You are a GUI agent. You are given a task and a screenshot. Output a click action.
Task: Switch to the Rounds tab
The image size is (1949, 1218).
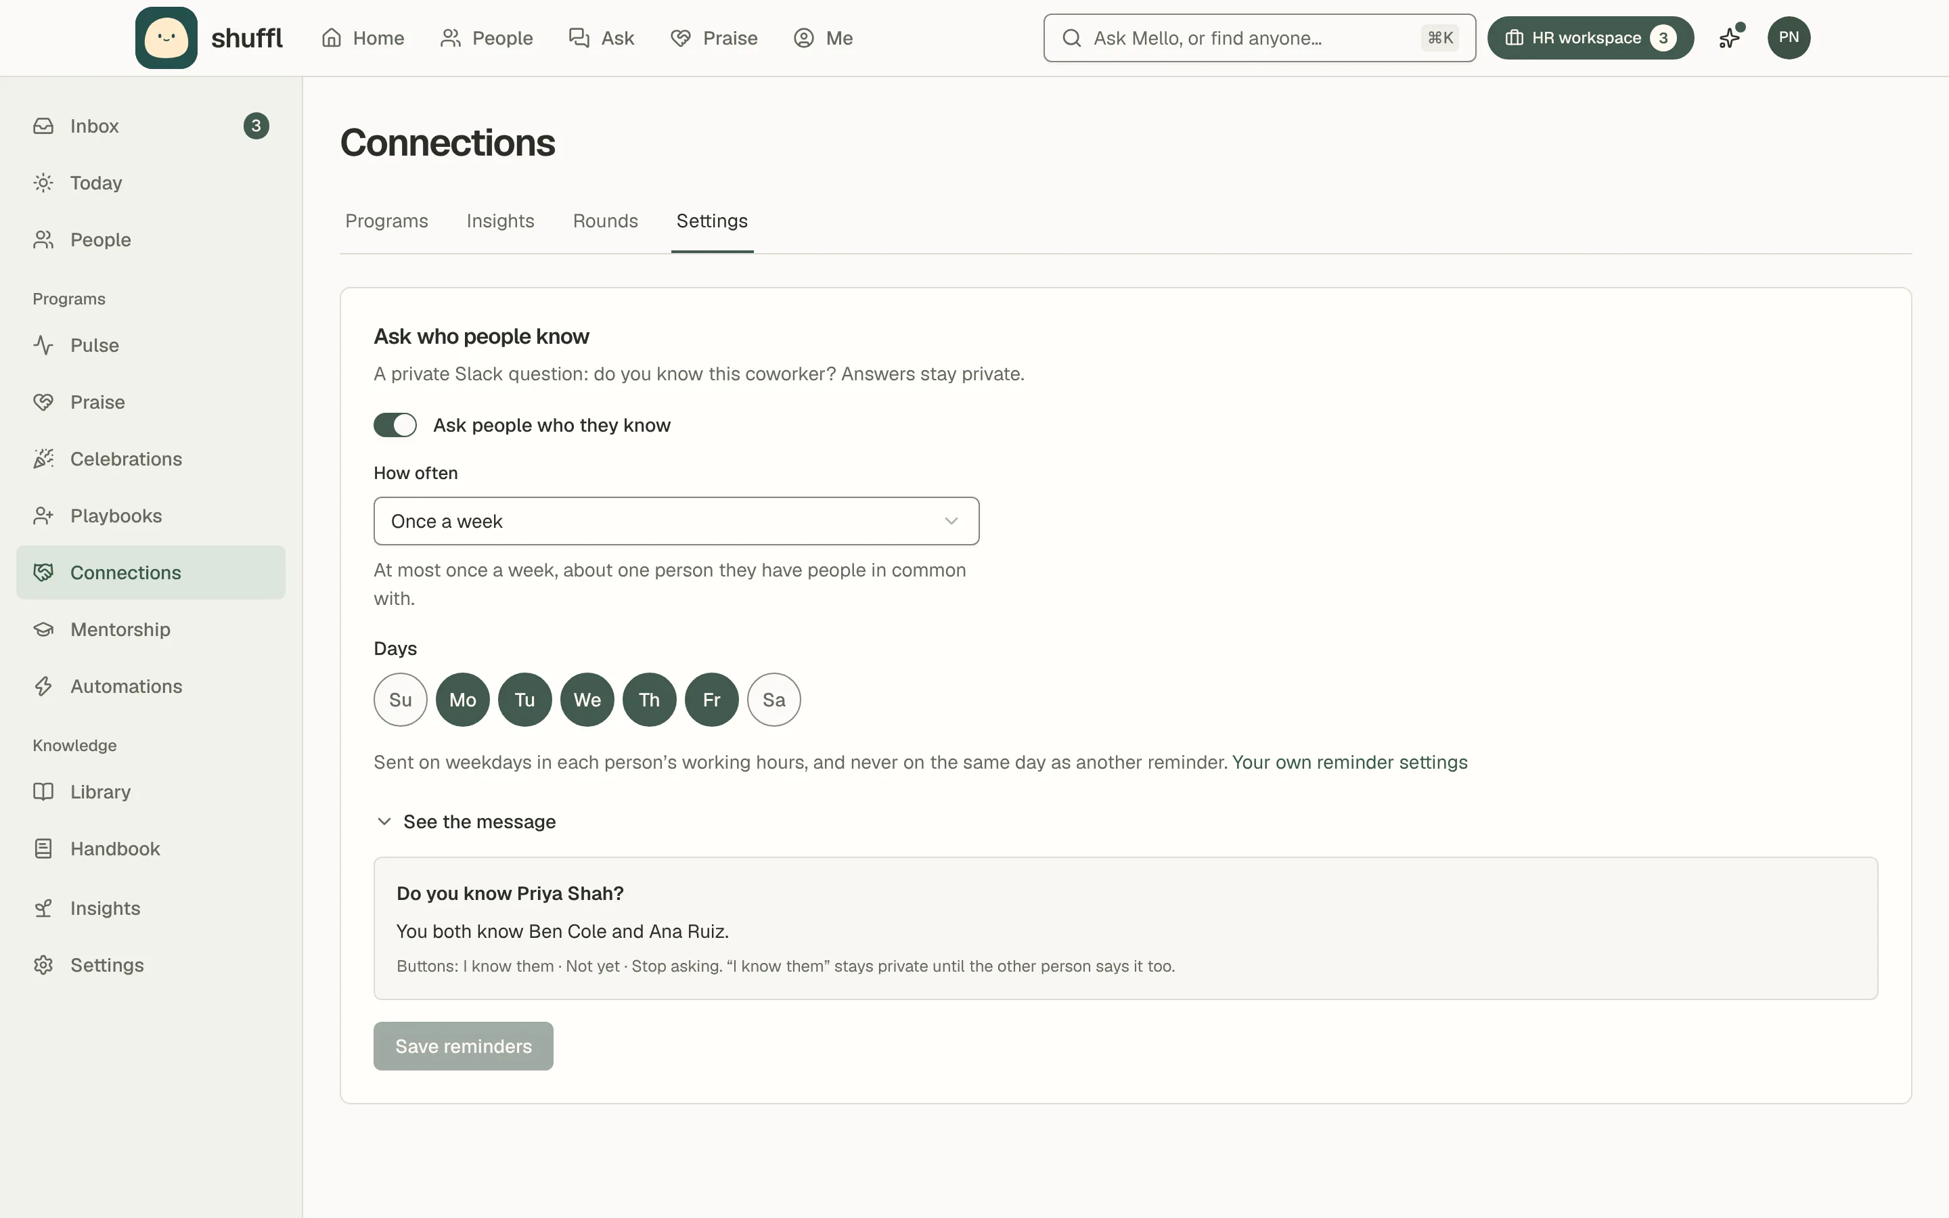click(606, 221)
